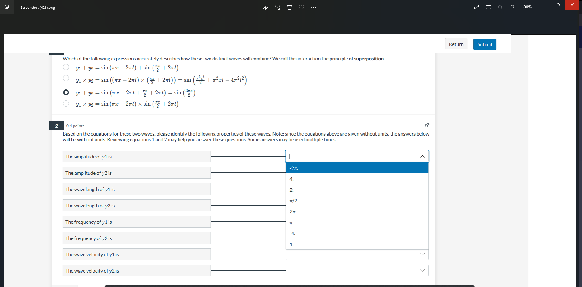The height and width of the screenshot is (287, 582).
Task: Pin question 2 with the pin icon
Action: click(x=427, y=125)
